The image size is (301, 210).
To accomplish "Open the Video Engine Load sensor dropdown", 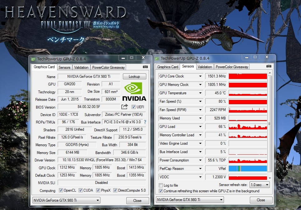I will pyautogui.click(x=200, y=143).
